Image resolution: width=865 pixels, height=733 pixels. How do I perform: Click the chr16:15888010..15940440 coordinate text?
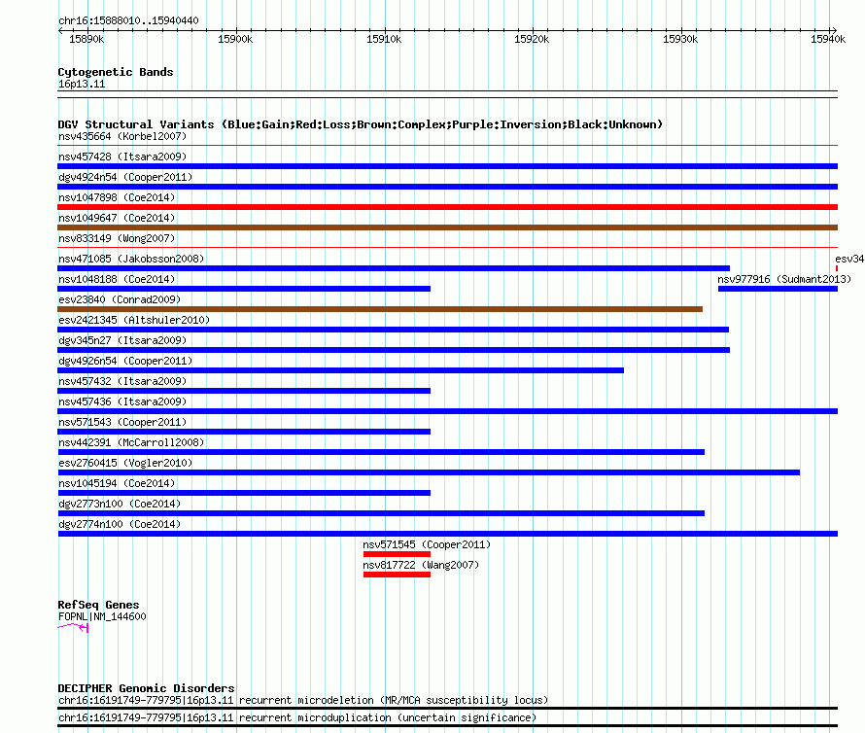[128, 20]
